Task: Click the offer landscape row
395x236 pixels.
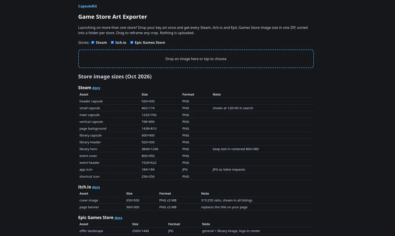Action: 196,231
